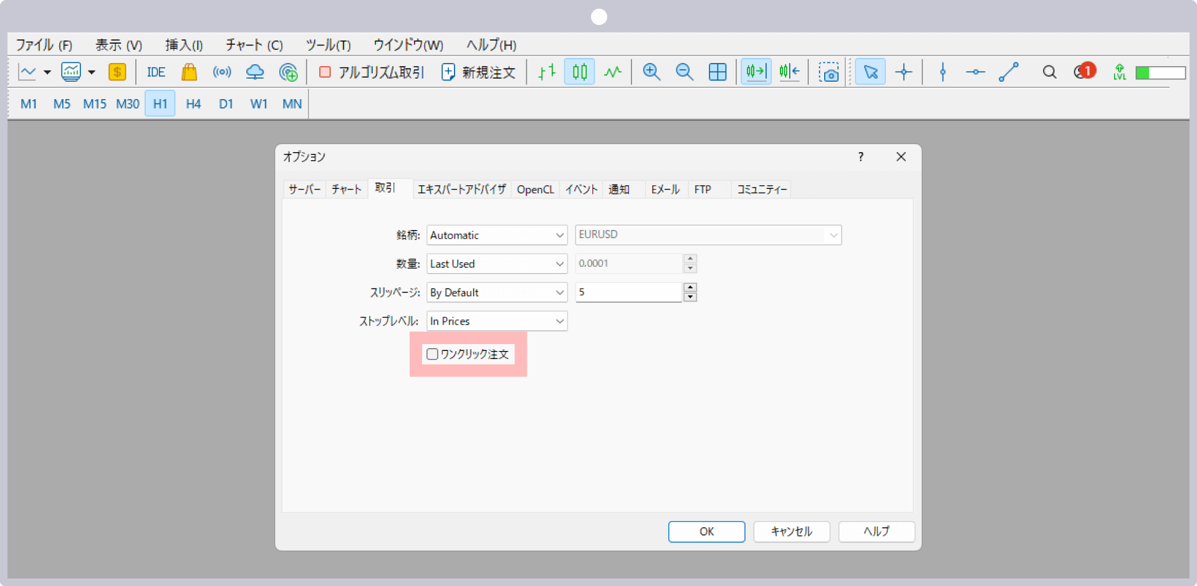Image resolution: width=1197 pixels, height=586 pixels.
Task: Switch to the サーバー tab
Action: coord(305,190)
